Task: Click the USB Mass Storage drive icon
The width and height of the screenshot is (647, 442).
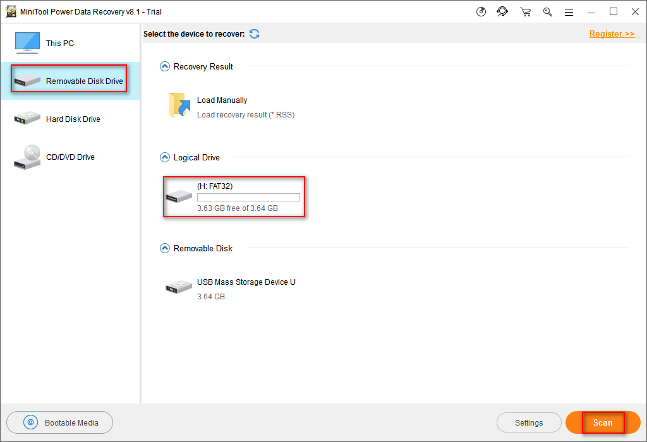Action: tap(179, 287)
